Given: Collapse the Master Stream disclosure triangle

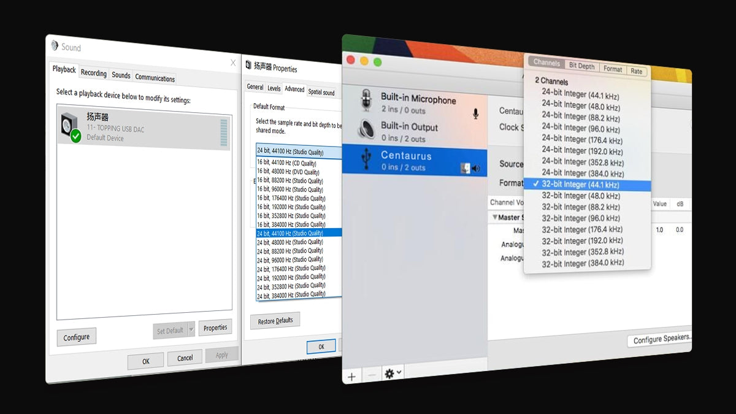Looking at the screenshot, I should [x=495, y=217].
